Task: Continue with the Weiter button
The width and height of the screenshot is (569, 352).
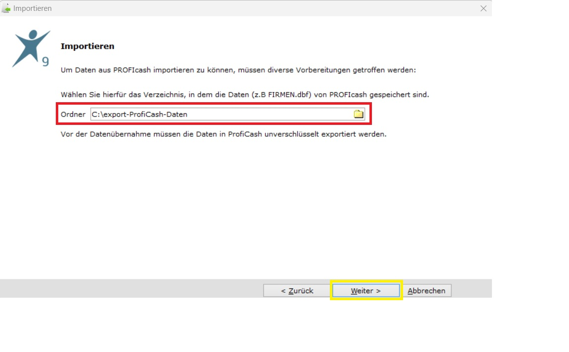Action: (x=366, y=291)
